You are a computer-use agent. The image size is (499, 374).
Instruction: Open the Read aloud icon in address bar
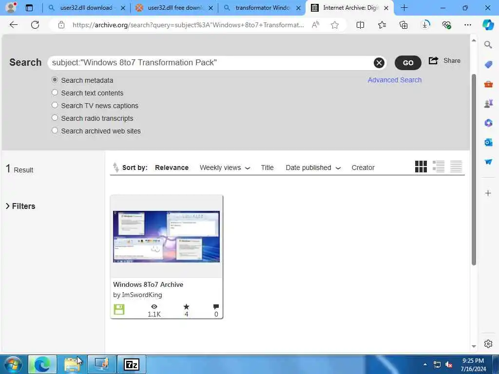click(x=315, y=25)
